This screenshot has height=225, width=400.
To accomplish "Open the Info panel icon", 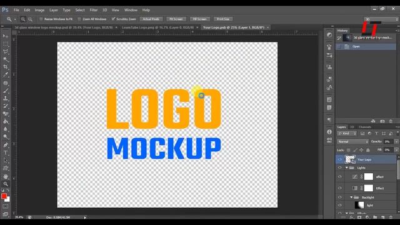I will click(x=329, y=132).
